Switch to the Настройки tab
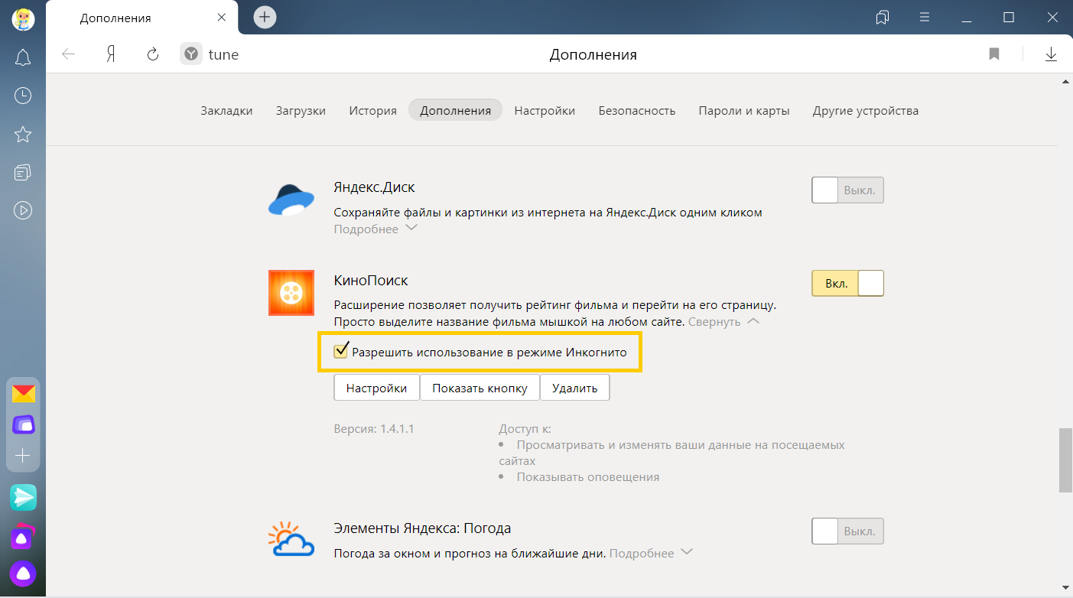 tap(545, 110)
